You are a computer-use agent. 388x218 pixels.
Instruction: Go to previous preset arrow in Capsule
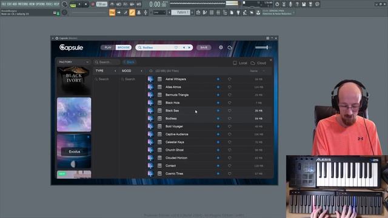tap(184, 47)
